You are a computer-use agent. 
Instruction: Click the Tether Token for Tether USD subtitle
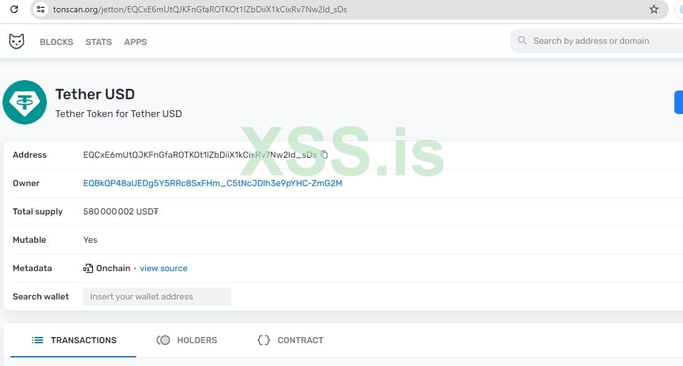(118, 113)
